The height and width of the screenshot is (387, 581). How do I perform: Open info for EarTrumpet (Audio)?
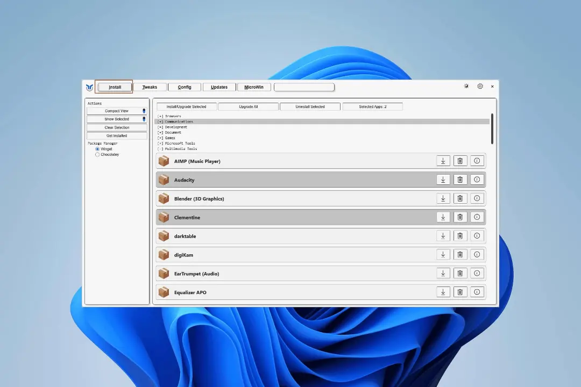[x=477, y=273]
